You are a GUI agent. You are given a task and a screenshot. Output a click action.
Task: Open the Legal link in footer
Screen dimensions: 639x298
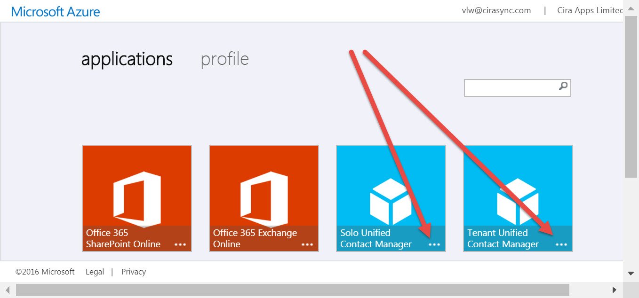[x=95, y=272]
